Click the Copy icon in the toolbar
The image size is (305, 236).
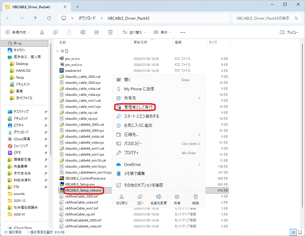(x=56, y=32)
